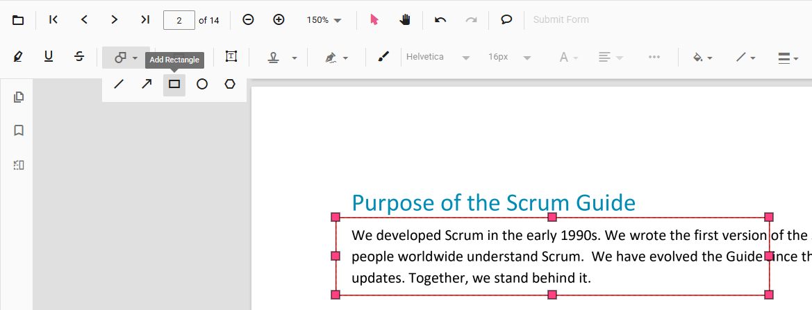Select the strikethrough annotation tool
Screen dimensions: 812x310
tap(79, 57)
